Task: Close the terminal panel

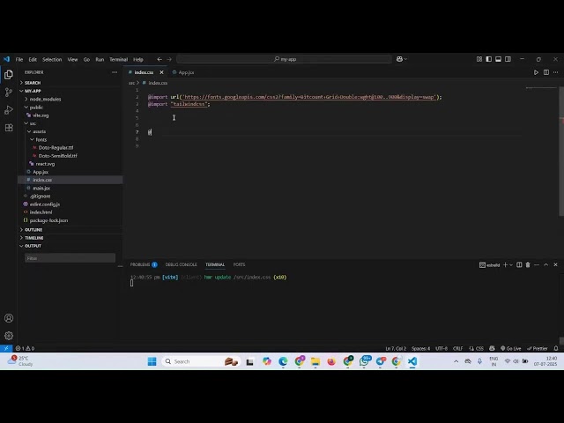Action: [x=555, y=264]
